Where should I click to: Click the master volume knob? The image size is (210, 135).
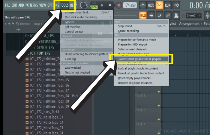point(83,5)
